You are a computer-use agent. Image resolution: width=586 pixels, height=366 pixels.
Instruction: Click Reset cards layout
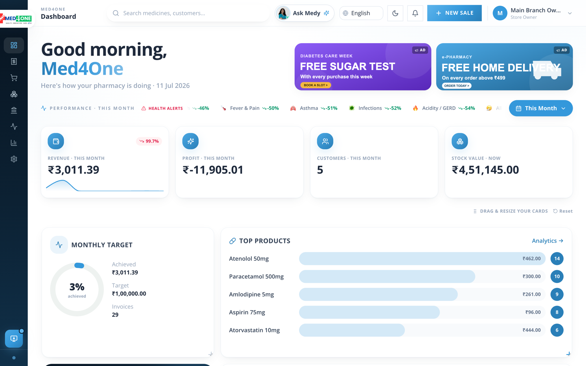563,211
